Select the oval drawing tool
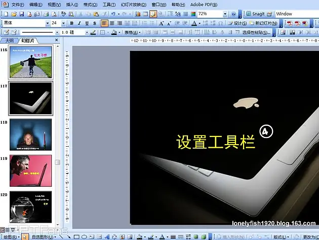 tap(84, 237)
